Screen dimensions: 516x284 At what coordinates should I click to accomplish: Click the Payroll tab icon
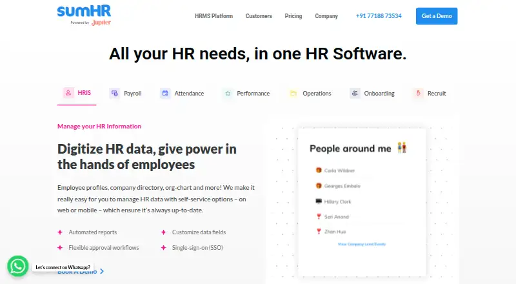[115, 93]
